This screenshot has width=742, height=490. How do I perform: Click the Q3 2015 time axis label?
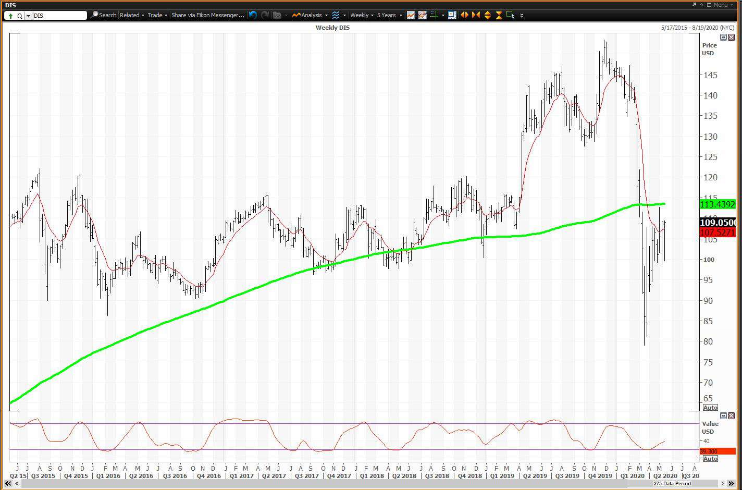[x=43, y=475]
